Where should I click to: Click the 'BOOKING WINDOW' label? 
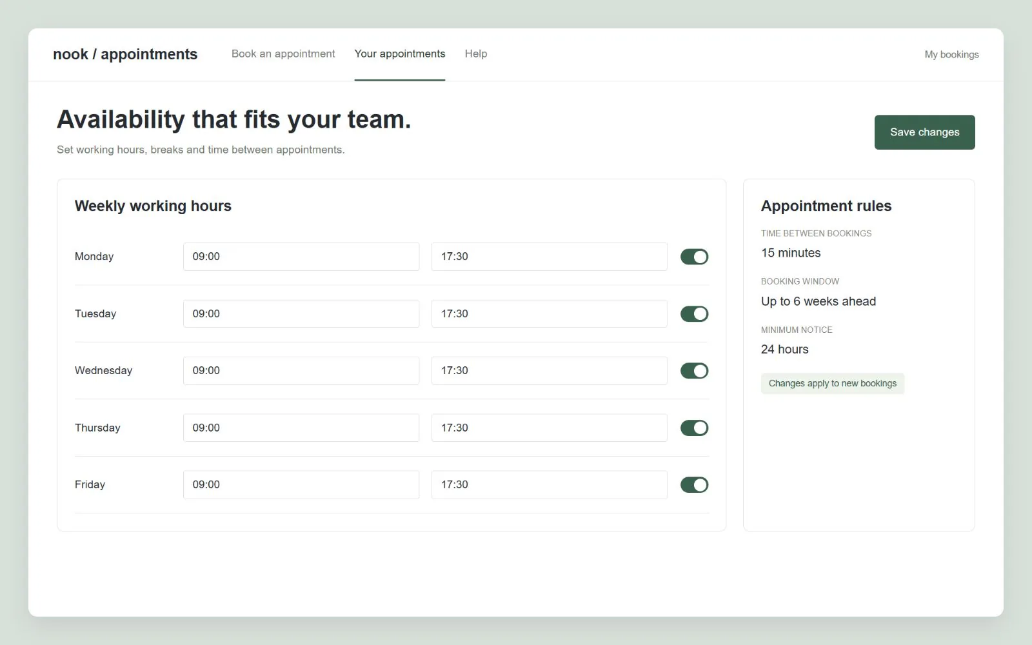800,282
